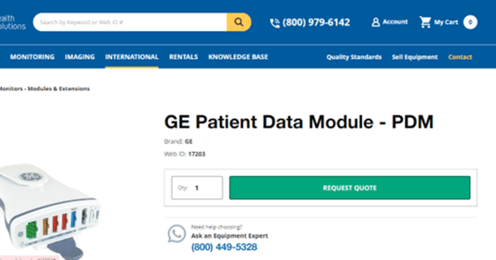Click the cart item count badge showing 0
This screenshot has width=496, height=260.
[470, 22]
